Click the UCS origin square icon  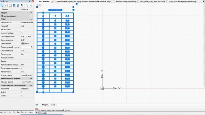click(x=102, y=88)
